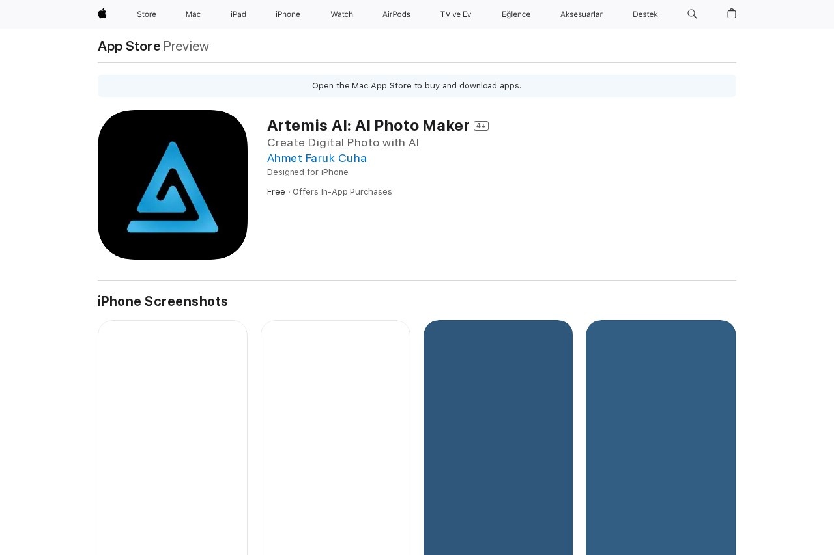Viewport: 834px width, 555px height.
Task: Click the Apple logo icon
Action: click(x=102, y=14)
